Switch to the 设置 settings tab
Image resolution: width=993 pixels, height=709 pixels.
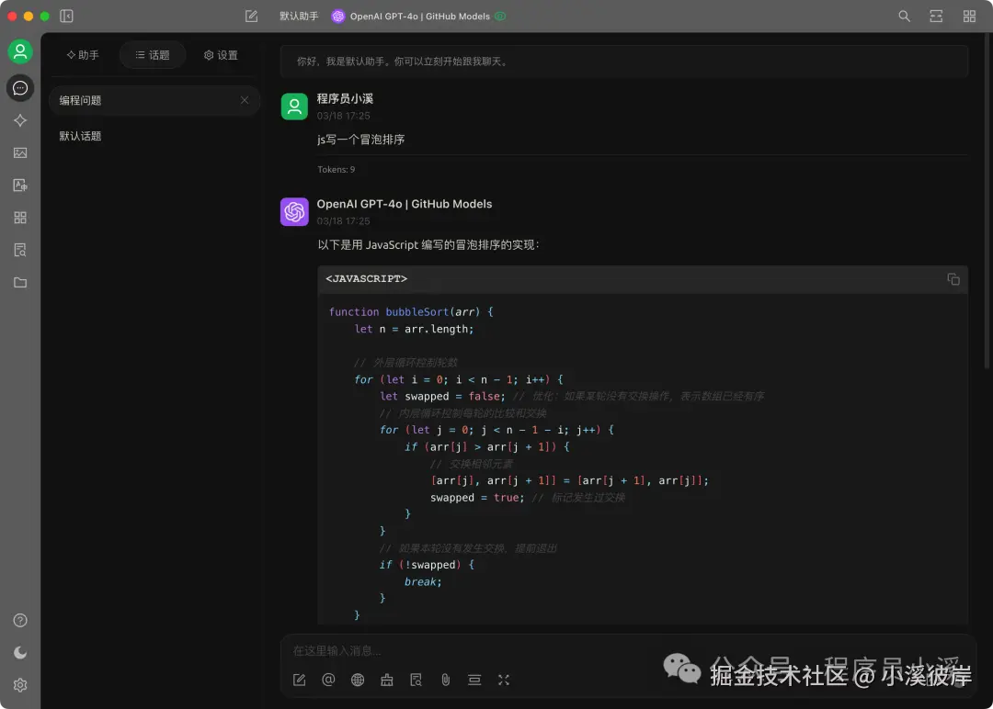click(x=221, y=54)
